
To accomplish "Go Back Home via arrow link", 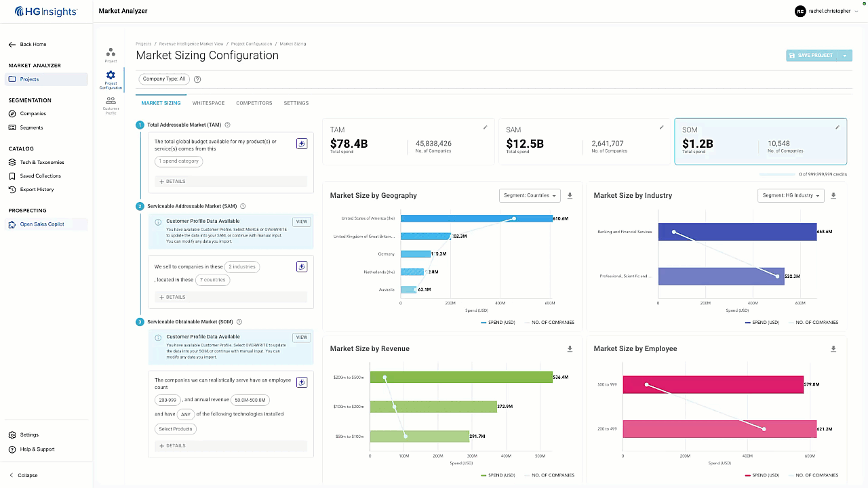I will pyautogui.click(x=27, y=45).
